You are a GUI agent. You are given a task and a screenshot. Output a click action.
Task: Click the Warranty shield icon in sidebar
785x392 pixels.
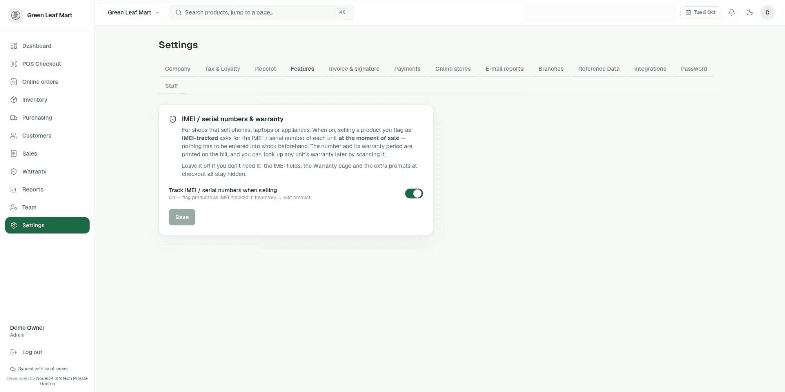(x=14, y=172)
